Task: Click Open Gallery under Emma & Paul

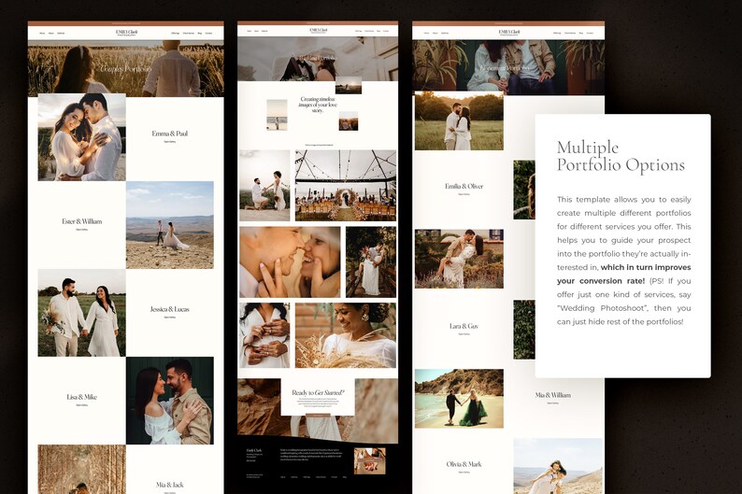Action: [x=170, y=141]
